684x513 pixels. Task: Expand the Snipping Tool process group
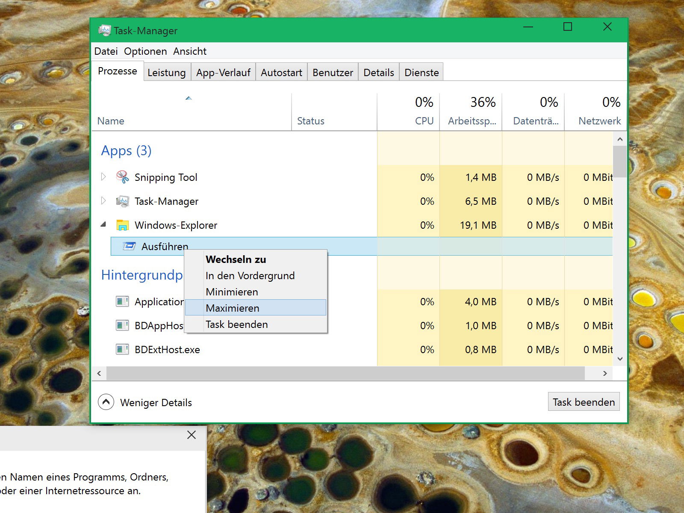103,177
